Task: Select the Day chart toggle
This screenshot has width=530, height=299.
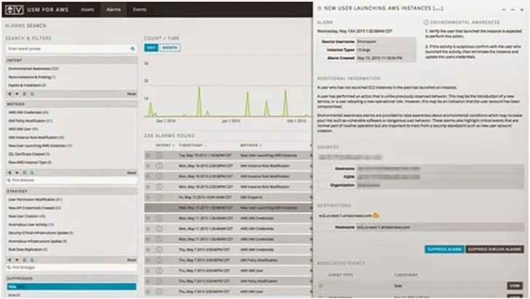Action: point(151,47)
